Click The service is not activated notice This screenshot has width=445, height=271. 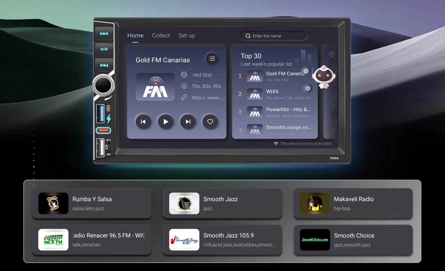[x=305, y=143]
